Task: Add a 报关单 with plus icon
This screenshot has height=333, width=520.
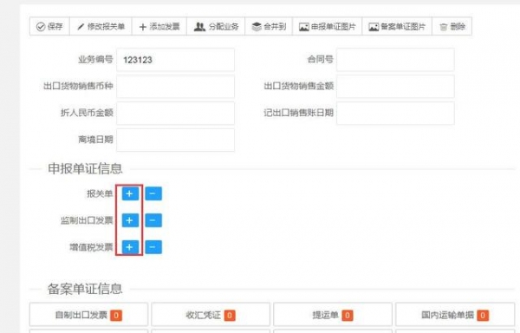Action: 130,193
